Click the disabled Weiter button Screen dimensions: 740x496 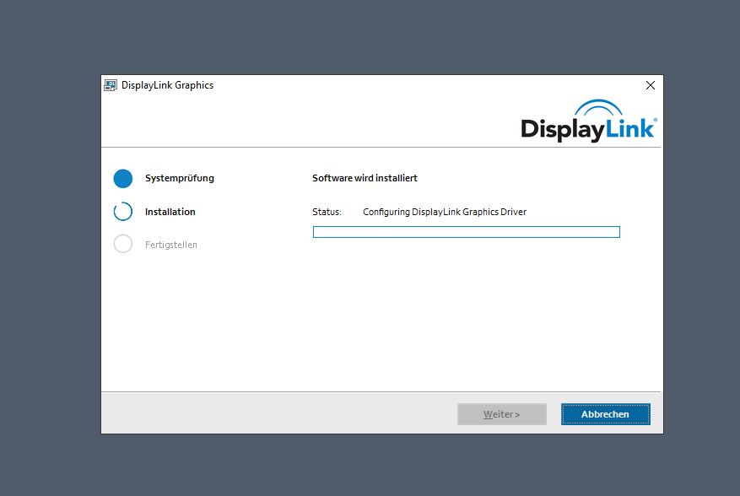[x=502, y=414]
